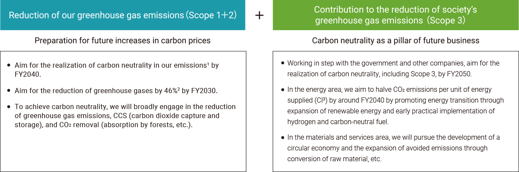The width and height of the screenshot is (519, 172).
Task: Click the bullet before 'Aim for the realization'
Action: coord(10,65)
